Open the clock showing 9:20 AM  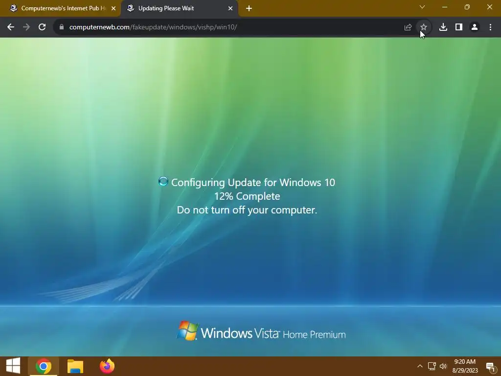[x=465, y=366]
